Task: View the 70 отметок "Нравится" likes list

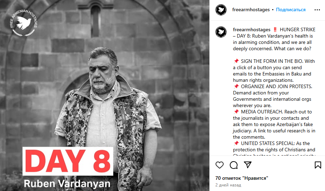Action: [242, 178]
